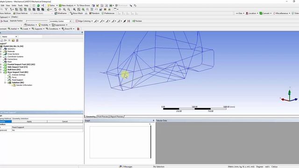Select Fixed Support in the tree
This screenshot has width=299, height=168.
click(x=17, y=80)
